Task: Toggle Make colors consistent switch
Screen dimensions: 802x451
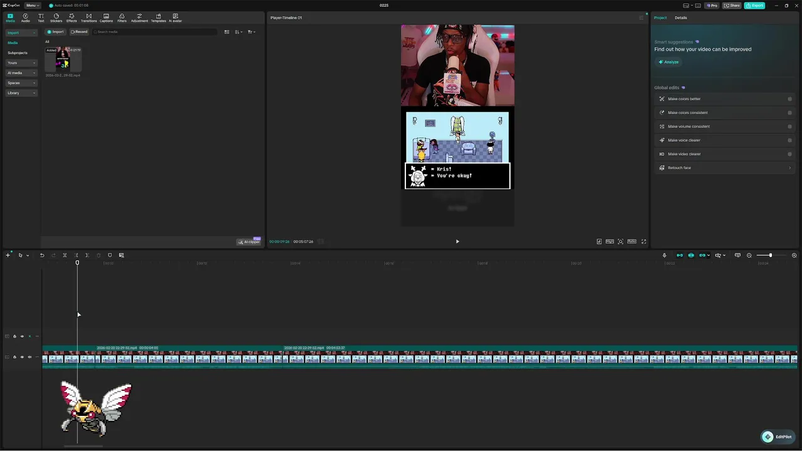Action: (789, 113)
